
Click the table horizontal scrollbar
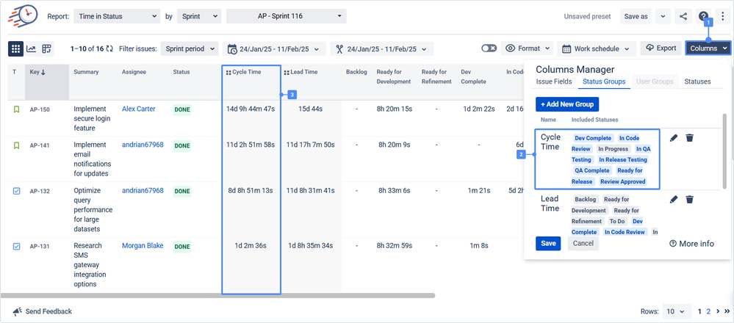[218, 295]
